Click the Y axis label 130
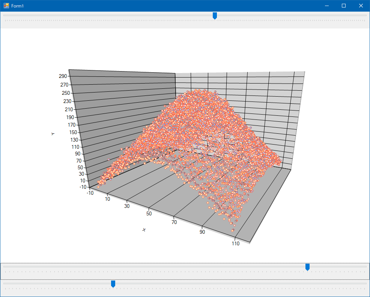 [74, 140]
